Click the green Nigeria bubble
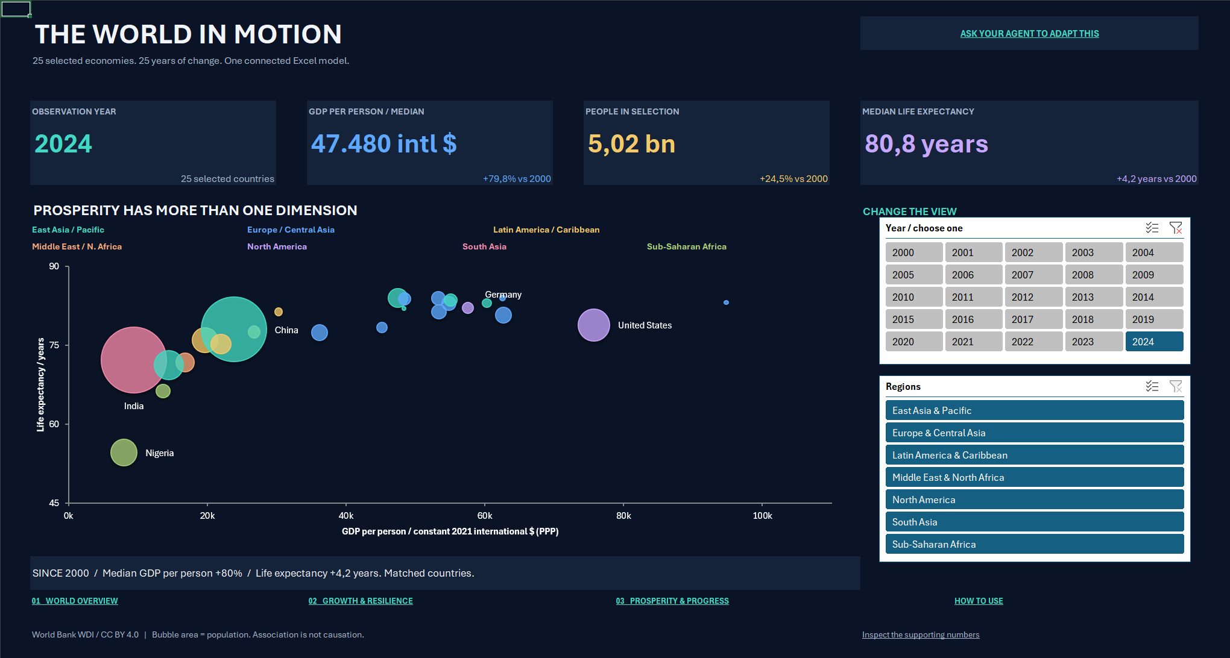The width and height of the screenshot is (1230, 658). click(x=124, y=453)
